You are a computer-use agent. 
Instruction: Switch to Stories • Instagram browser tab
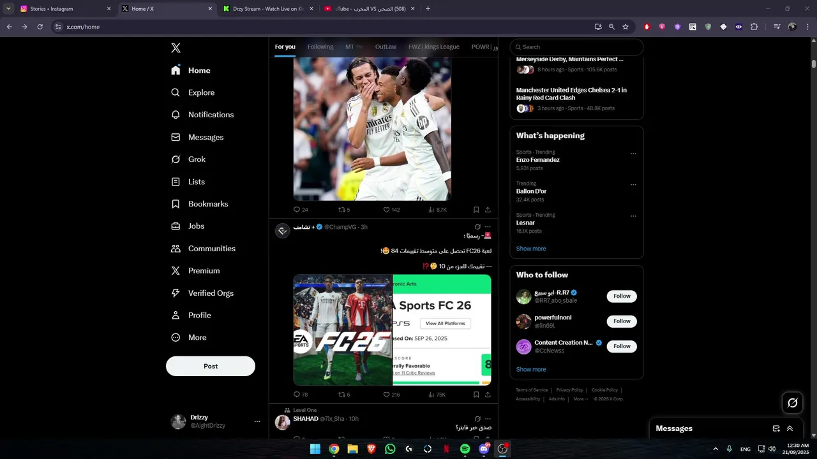pyautogui.click(x=66, y=9)
